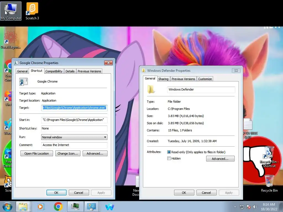Click the Location value C:\Program Files
This screenshot has width=283, height=212.
[179, 109]
